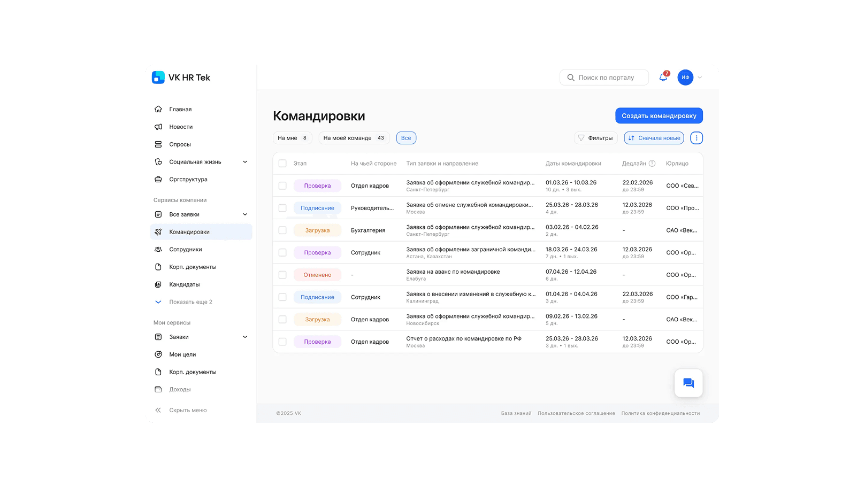Image resolution: width=865 pixels, height=487 pixels.
Task: Click the Мои цели target icon
Action: click(x=158, y=354)
